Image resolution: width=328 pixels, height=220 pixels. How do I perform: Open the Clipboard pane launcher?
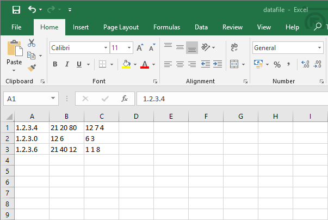(42, 82)
